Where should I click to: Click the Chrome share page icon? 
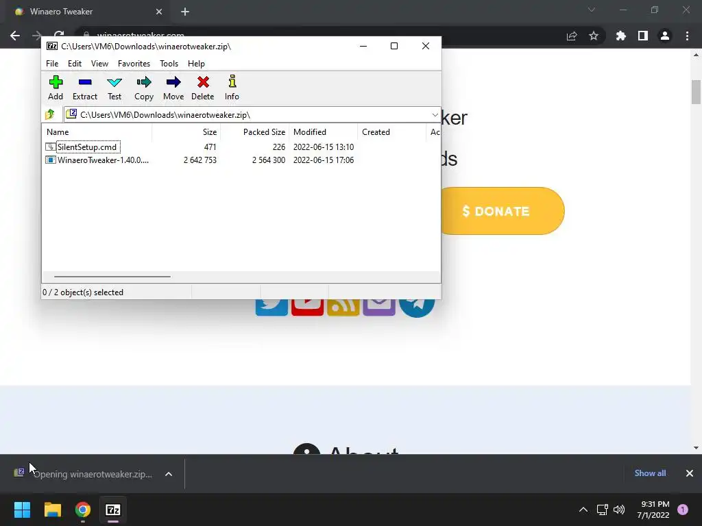[x=572, y=36]
